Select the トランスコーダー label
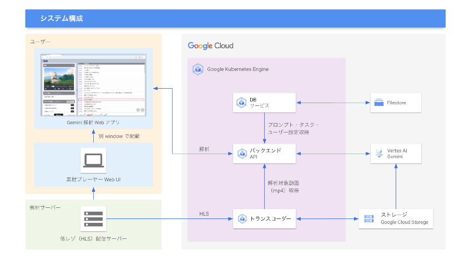Image resolution: width=470 pixels, height=260 pixels. (270, 219)
